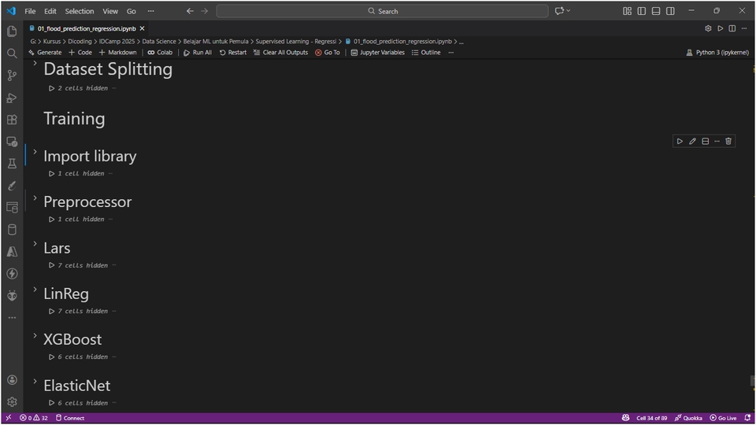Open Source Control view
Viewport: 756px width, 425px height.
12,76
